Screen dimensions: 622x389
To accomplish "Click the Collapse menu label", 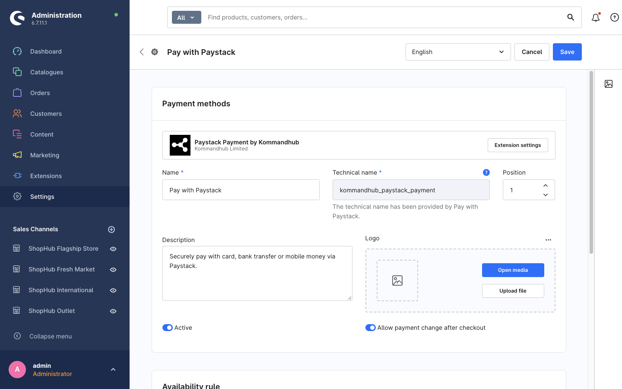I will pos(51,336).
